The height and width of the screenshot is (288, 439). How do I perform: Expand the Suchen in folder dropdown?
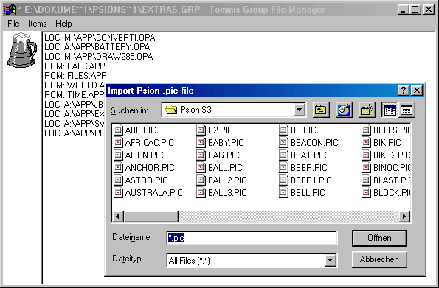[299, 110]
